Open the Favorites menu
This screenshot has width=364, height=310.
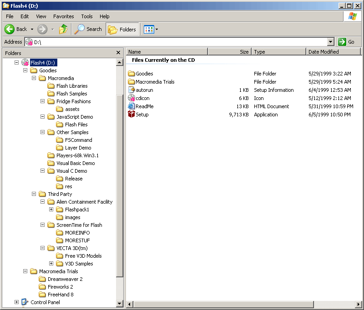[64, 16]
